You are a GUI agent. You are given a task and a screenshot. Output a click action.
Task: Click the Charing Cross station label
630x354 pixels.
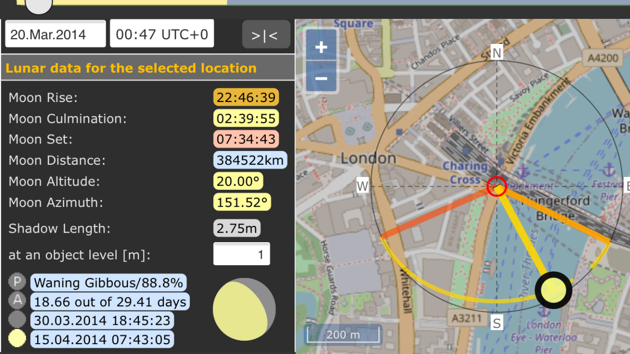click(x=465, y=173)
